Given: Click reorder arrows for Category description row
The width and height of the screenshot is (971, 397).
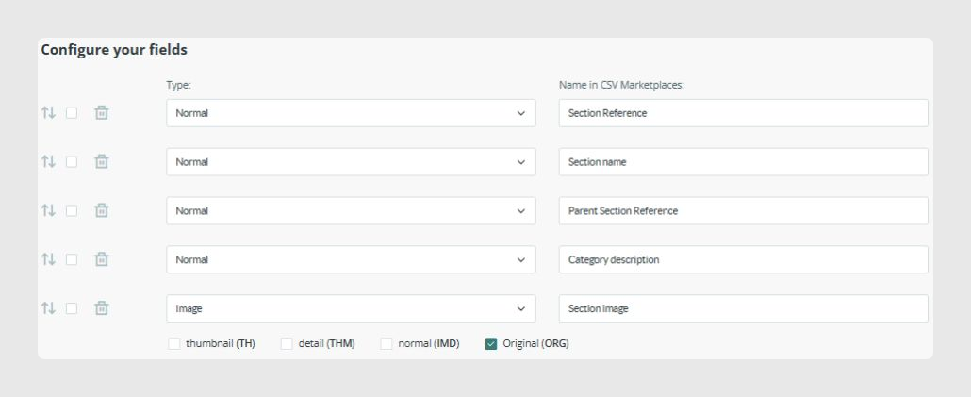Looking at the screenshot, I should click(x=48, y=259).
